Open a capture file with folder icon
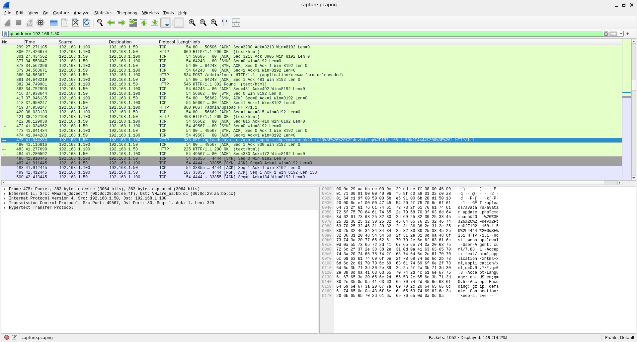The height and width of the screenshot is (342, 637). pyautogui.click(x=54, y=23)
